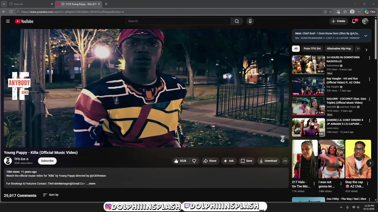Expand description with ...more
Image resolution: width=378 pixels, height=212 pixels.
tap(91, 183)
